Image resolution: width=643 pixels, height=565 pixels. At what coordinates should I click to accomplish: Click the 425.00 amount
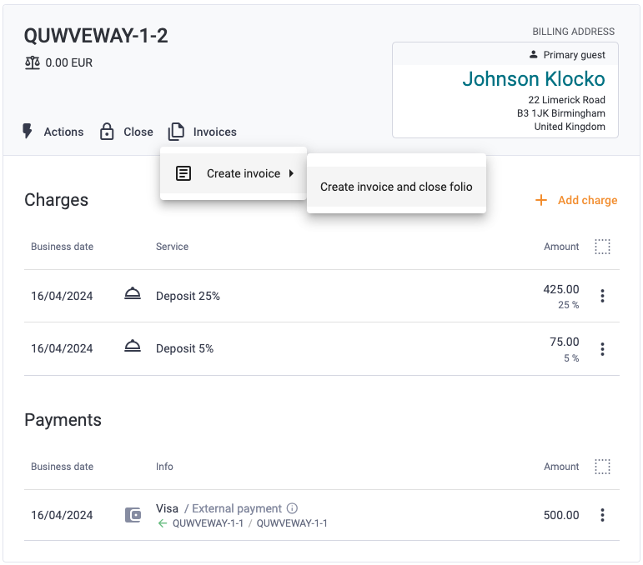[561, 289]
